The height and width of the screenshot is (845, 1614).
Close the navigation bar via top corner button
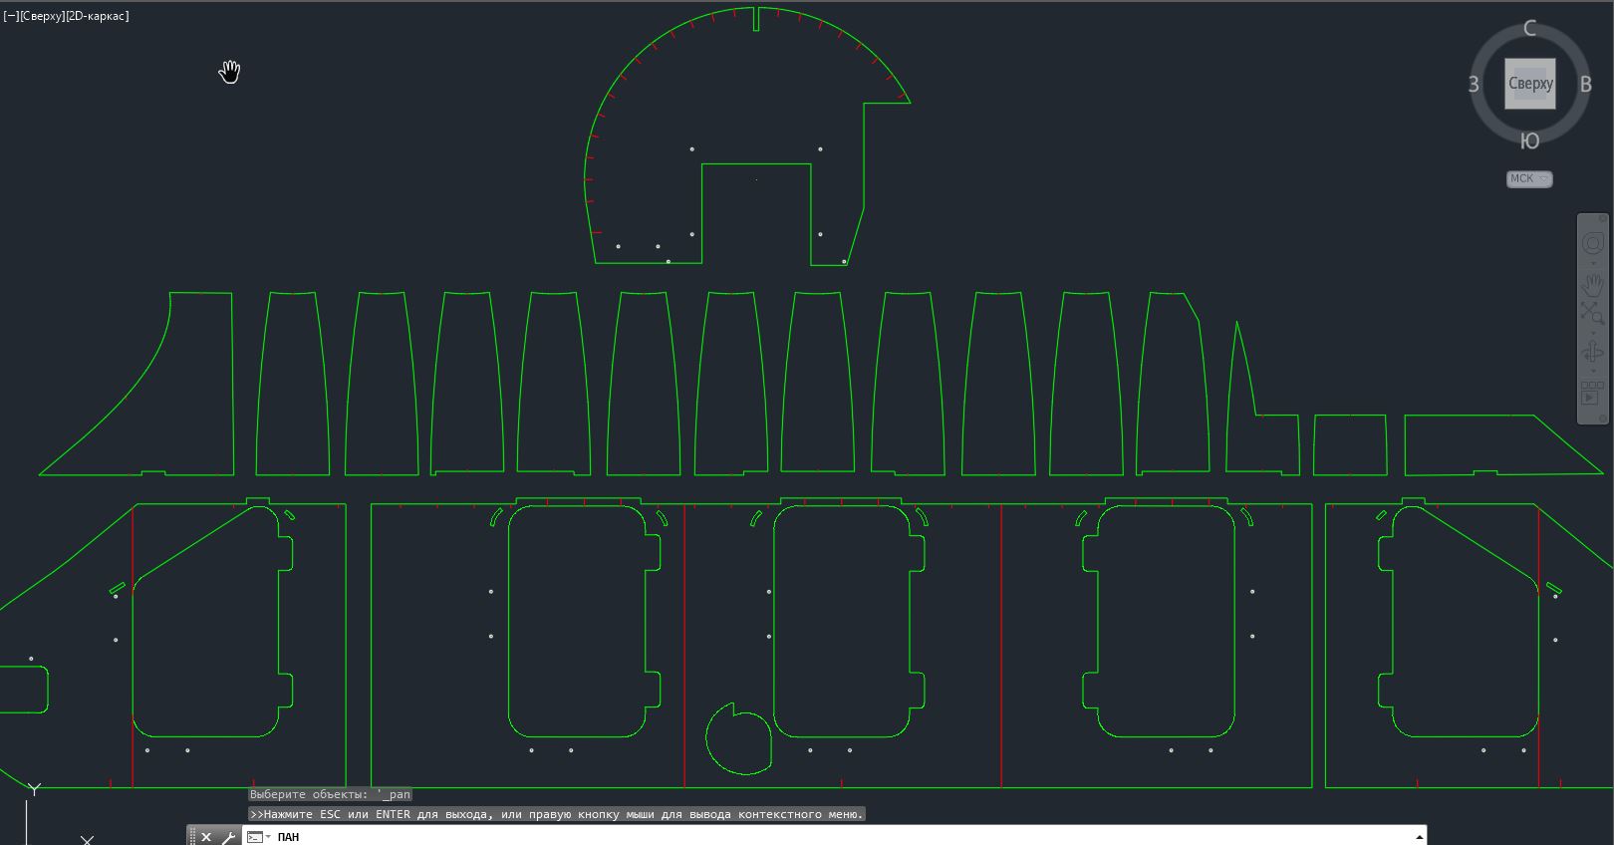point(1604,218)
